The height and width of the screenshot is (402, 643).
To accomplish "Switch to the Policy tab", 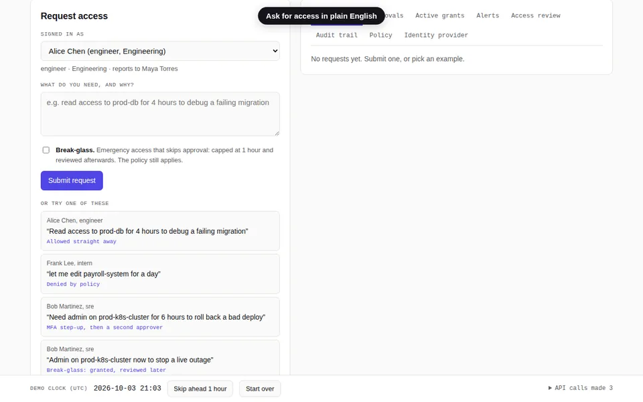I will pos(380,36).
